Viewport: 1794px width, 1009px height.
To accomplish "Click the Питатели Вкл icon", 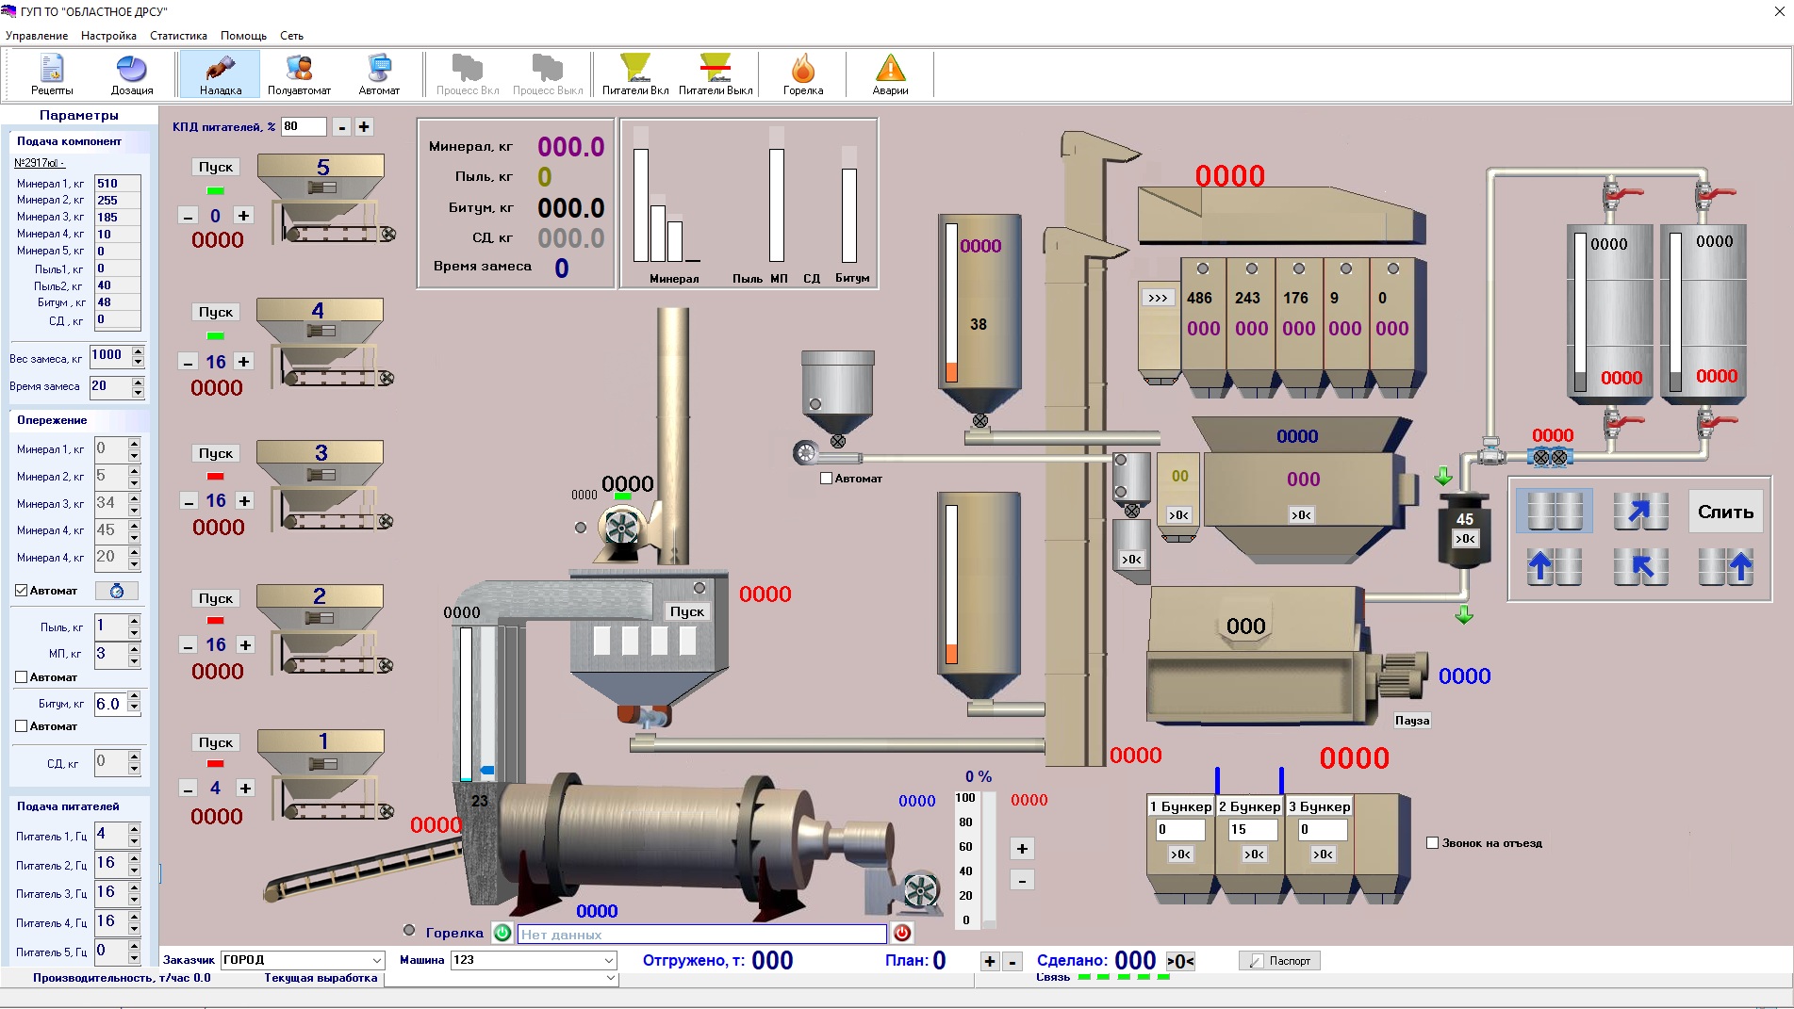I will tap(634, 74).
